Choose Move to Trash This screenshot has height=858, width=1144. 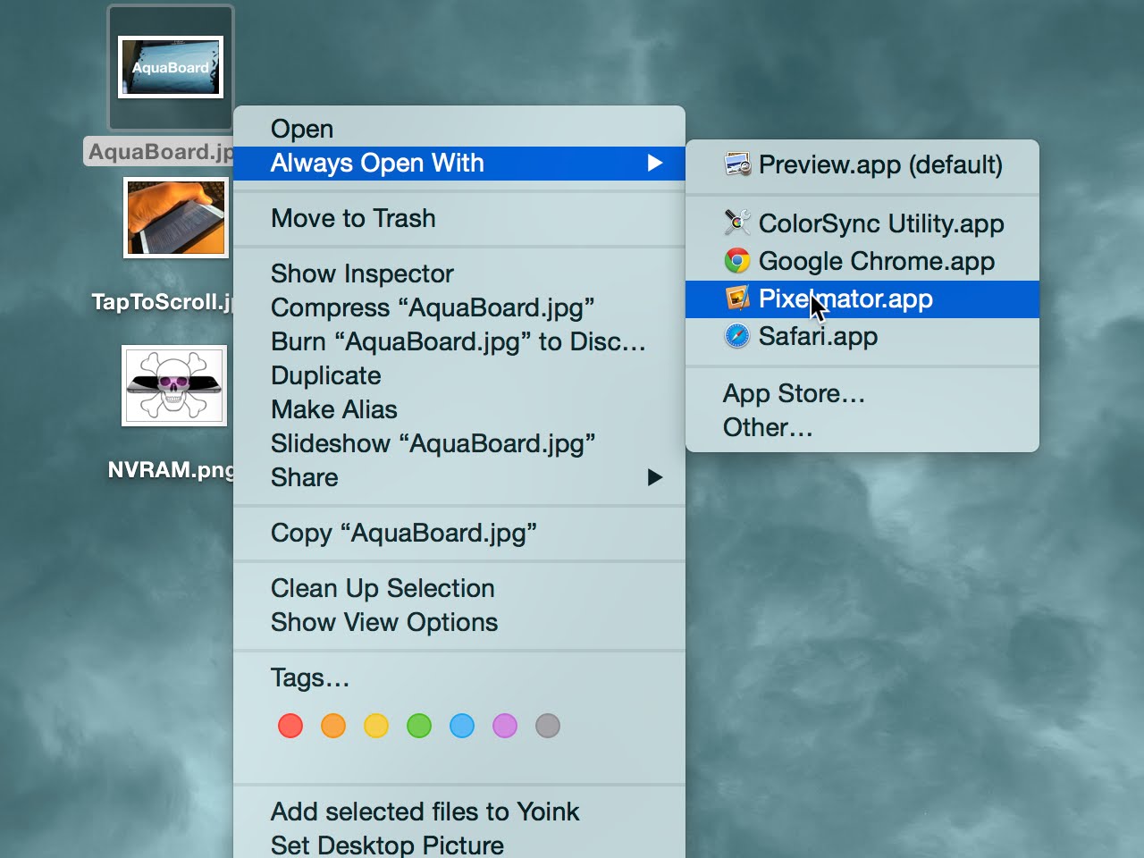pyautogui.click(x=353, y=218)
